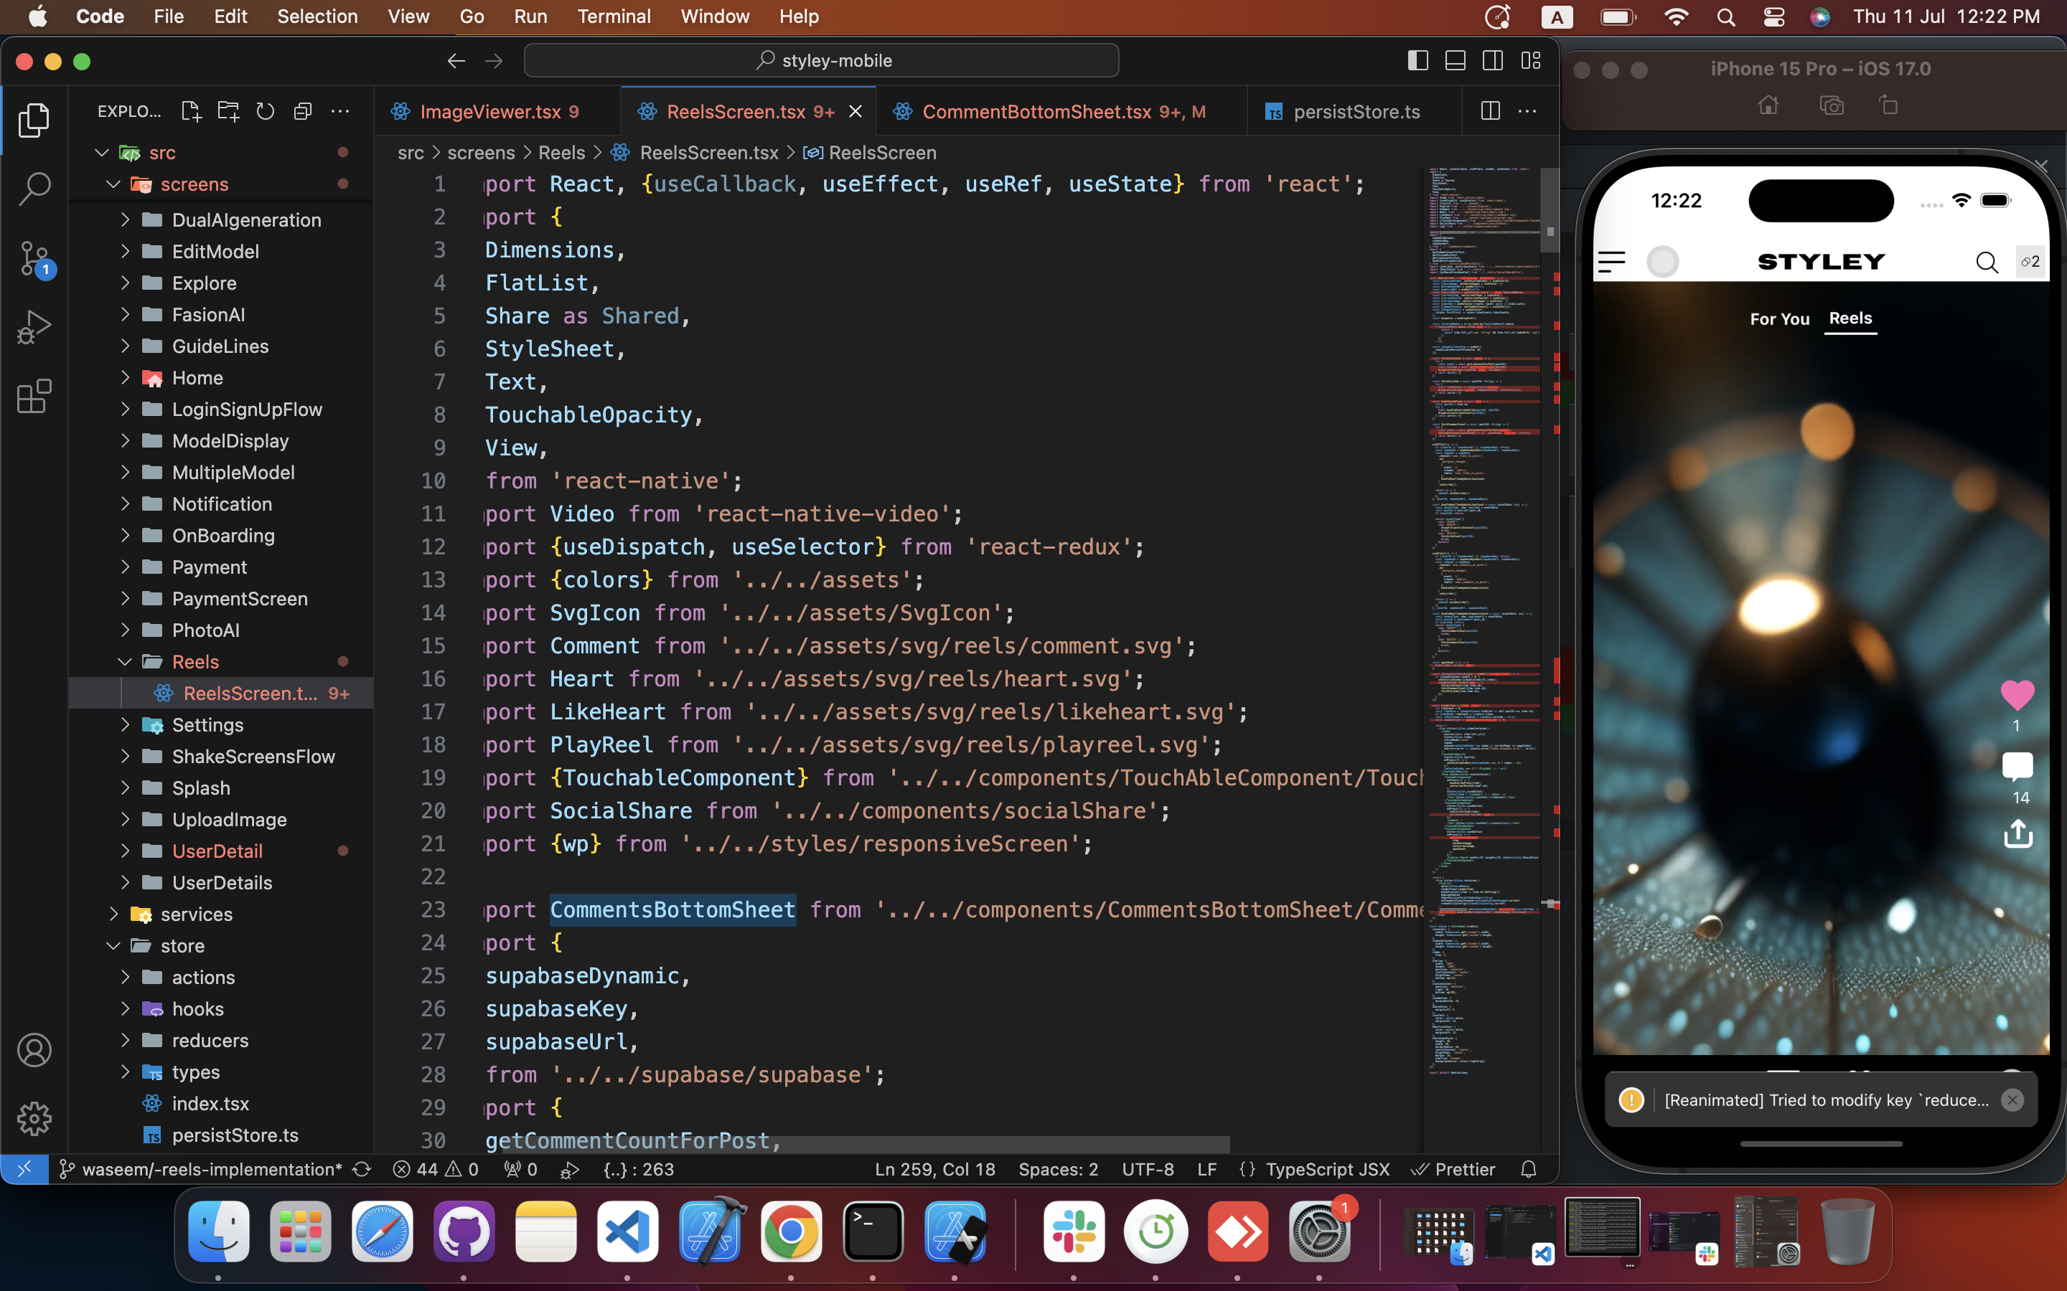2067x1291 pixels.
Task: Expand the Home folder
Action: tap(197, 377)
